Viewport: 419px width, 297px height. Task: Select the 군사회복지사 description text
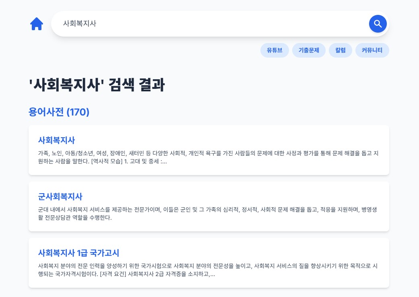pos(209,214)
